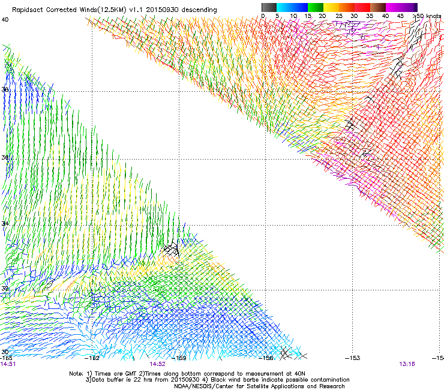Click the 'NOAA/NESDIS/Center for Satellite Applications' credit line
Viewport: 444px width, 390px height.
point(259,386)
